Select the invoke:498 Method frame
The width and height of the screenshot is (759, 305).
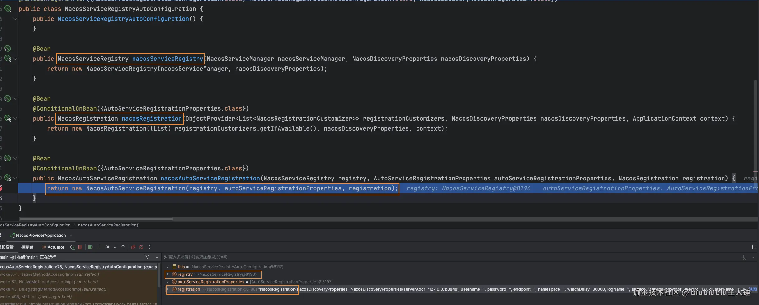(x=78, y=297)
